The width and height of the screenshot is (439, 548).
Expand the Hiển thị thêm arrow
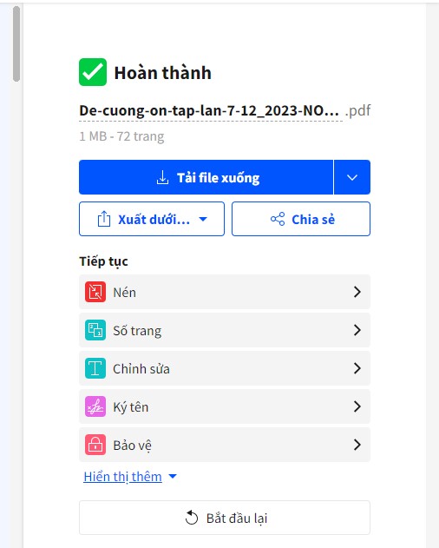[173, 477]
